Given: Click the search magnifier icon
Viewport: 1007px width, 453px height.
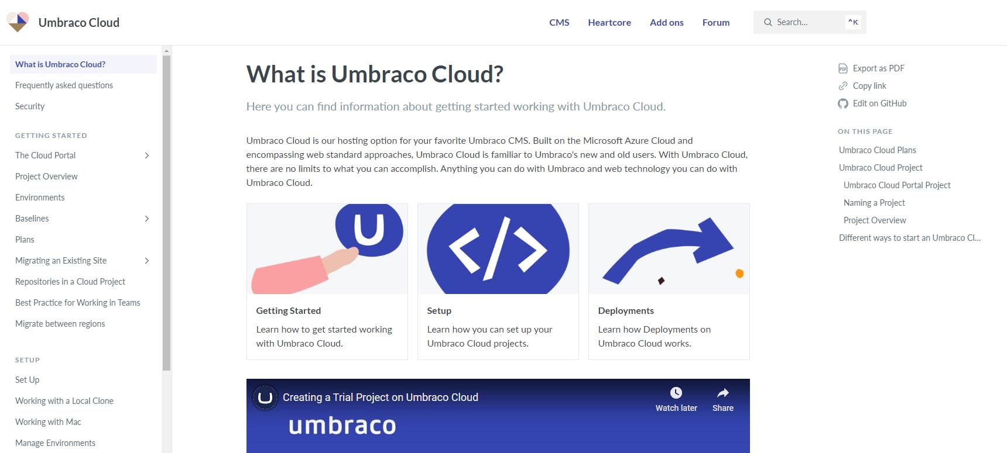Looking at the screenshot, I should tap(768, 22).
